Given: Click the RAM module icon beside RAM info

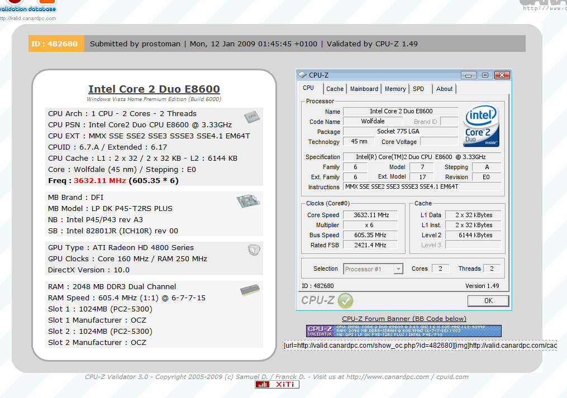Looking at the screenshot, I should pos(250,290).
